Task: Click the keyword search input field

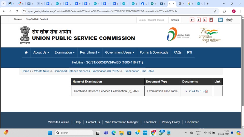Action: [152, 20]
